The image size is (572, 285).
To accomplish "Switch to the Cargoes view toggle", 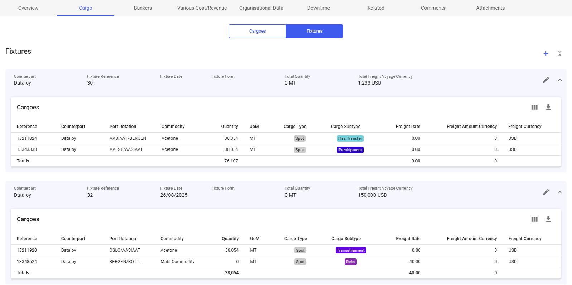I will (x=257, y=31).
